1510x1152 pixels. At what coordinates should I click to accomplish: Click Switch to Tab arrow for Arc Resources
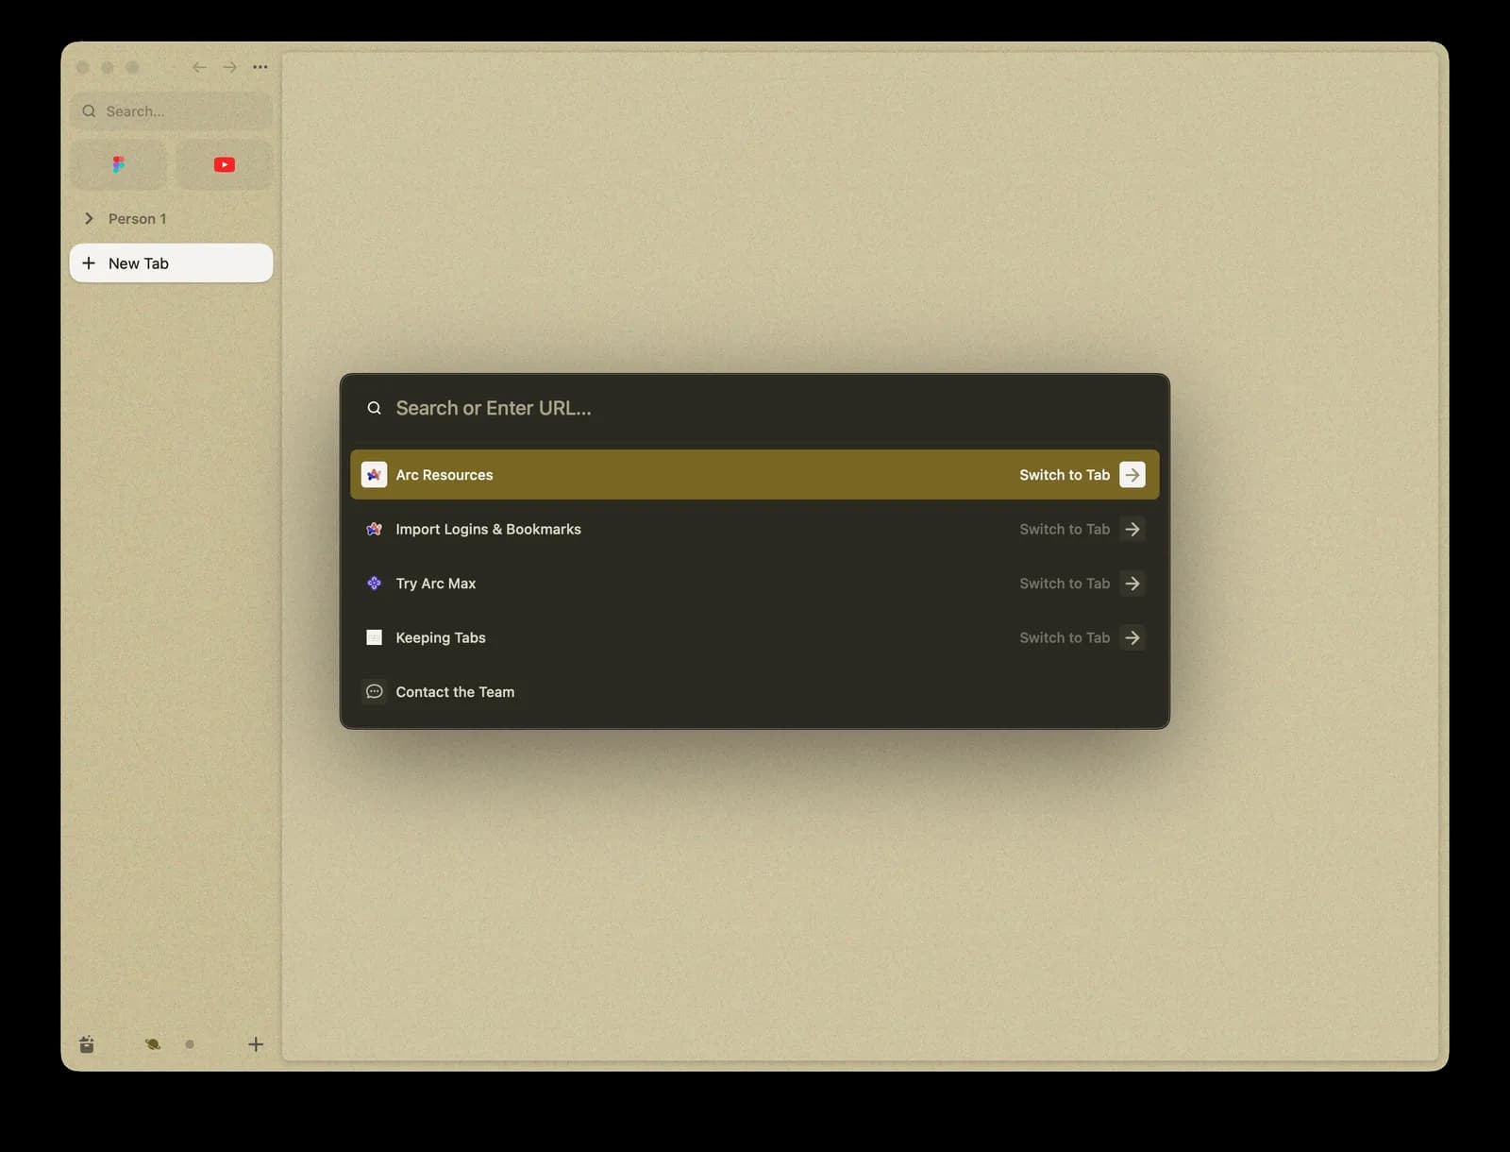coord(1132,474)
